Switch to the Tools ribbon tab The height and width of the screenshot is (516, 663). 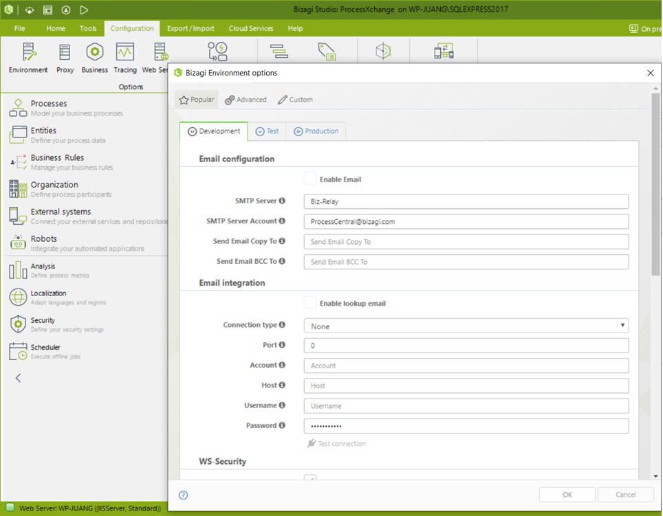coord(88,28)
